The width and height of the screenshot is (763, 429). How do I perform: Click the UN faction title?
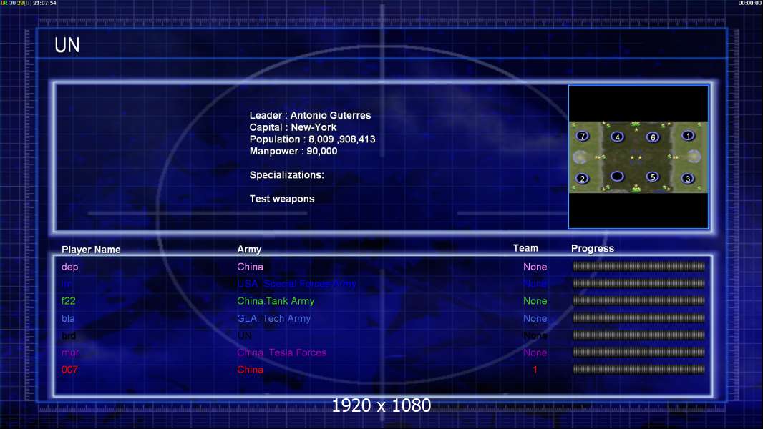tap(67, 45)
